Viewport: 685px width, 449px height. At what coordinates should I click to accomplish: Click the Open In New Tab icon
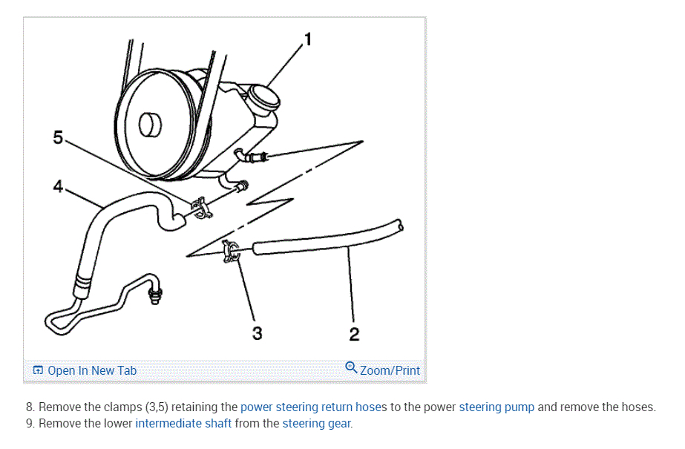pos(38,370)
